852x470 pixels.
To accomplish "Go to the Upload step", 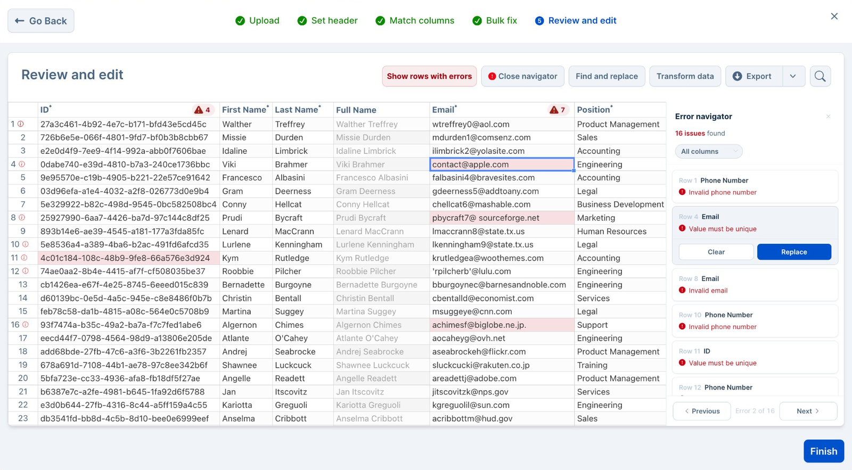I will (257, 21).
